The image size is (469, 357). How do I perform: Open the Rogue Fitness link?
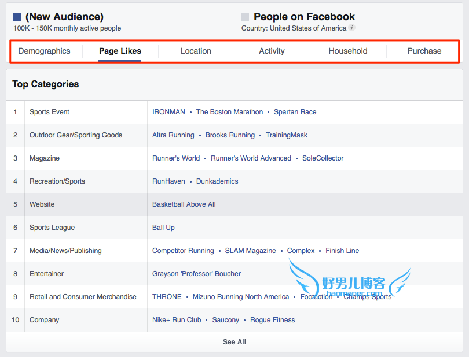tap(273, 320)
